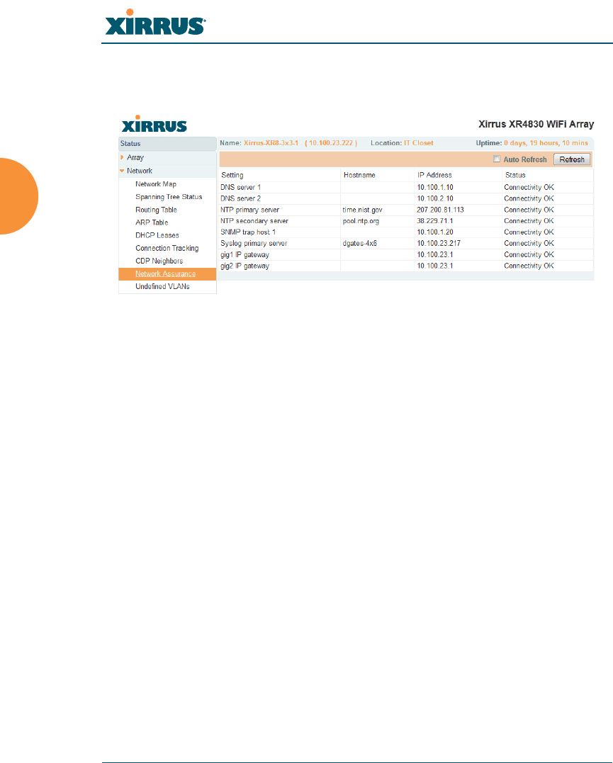
Task: Select the Syslog primary server row
Action: [x=405, y=243]
